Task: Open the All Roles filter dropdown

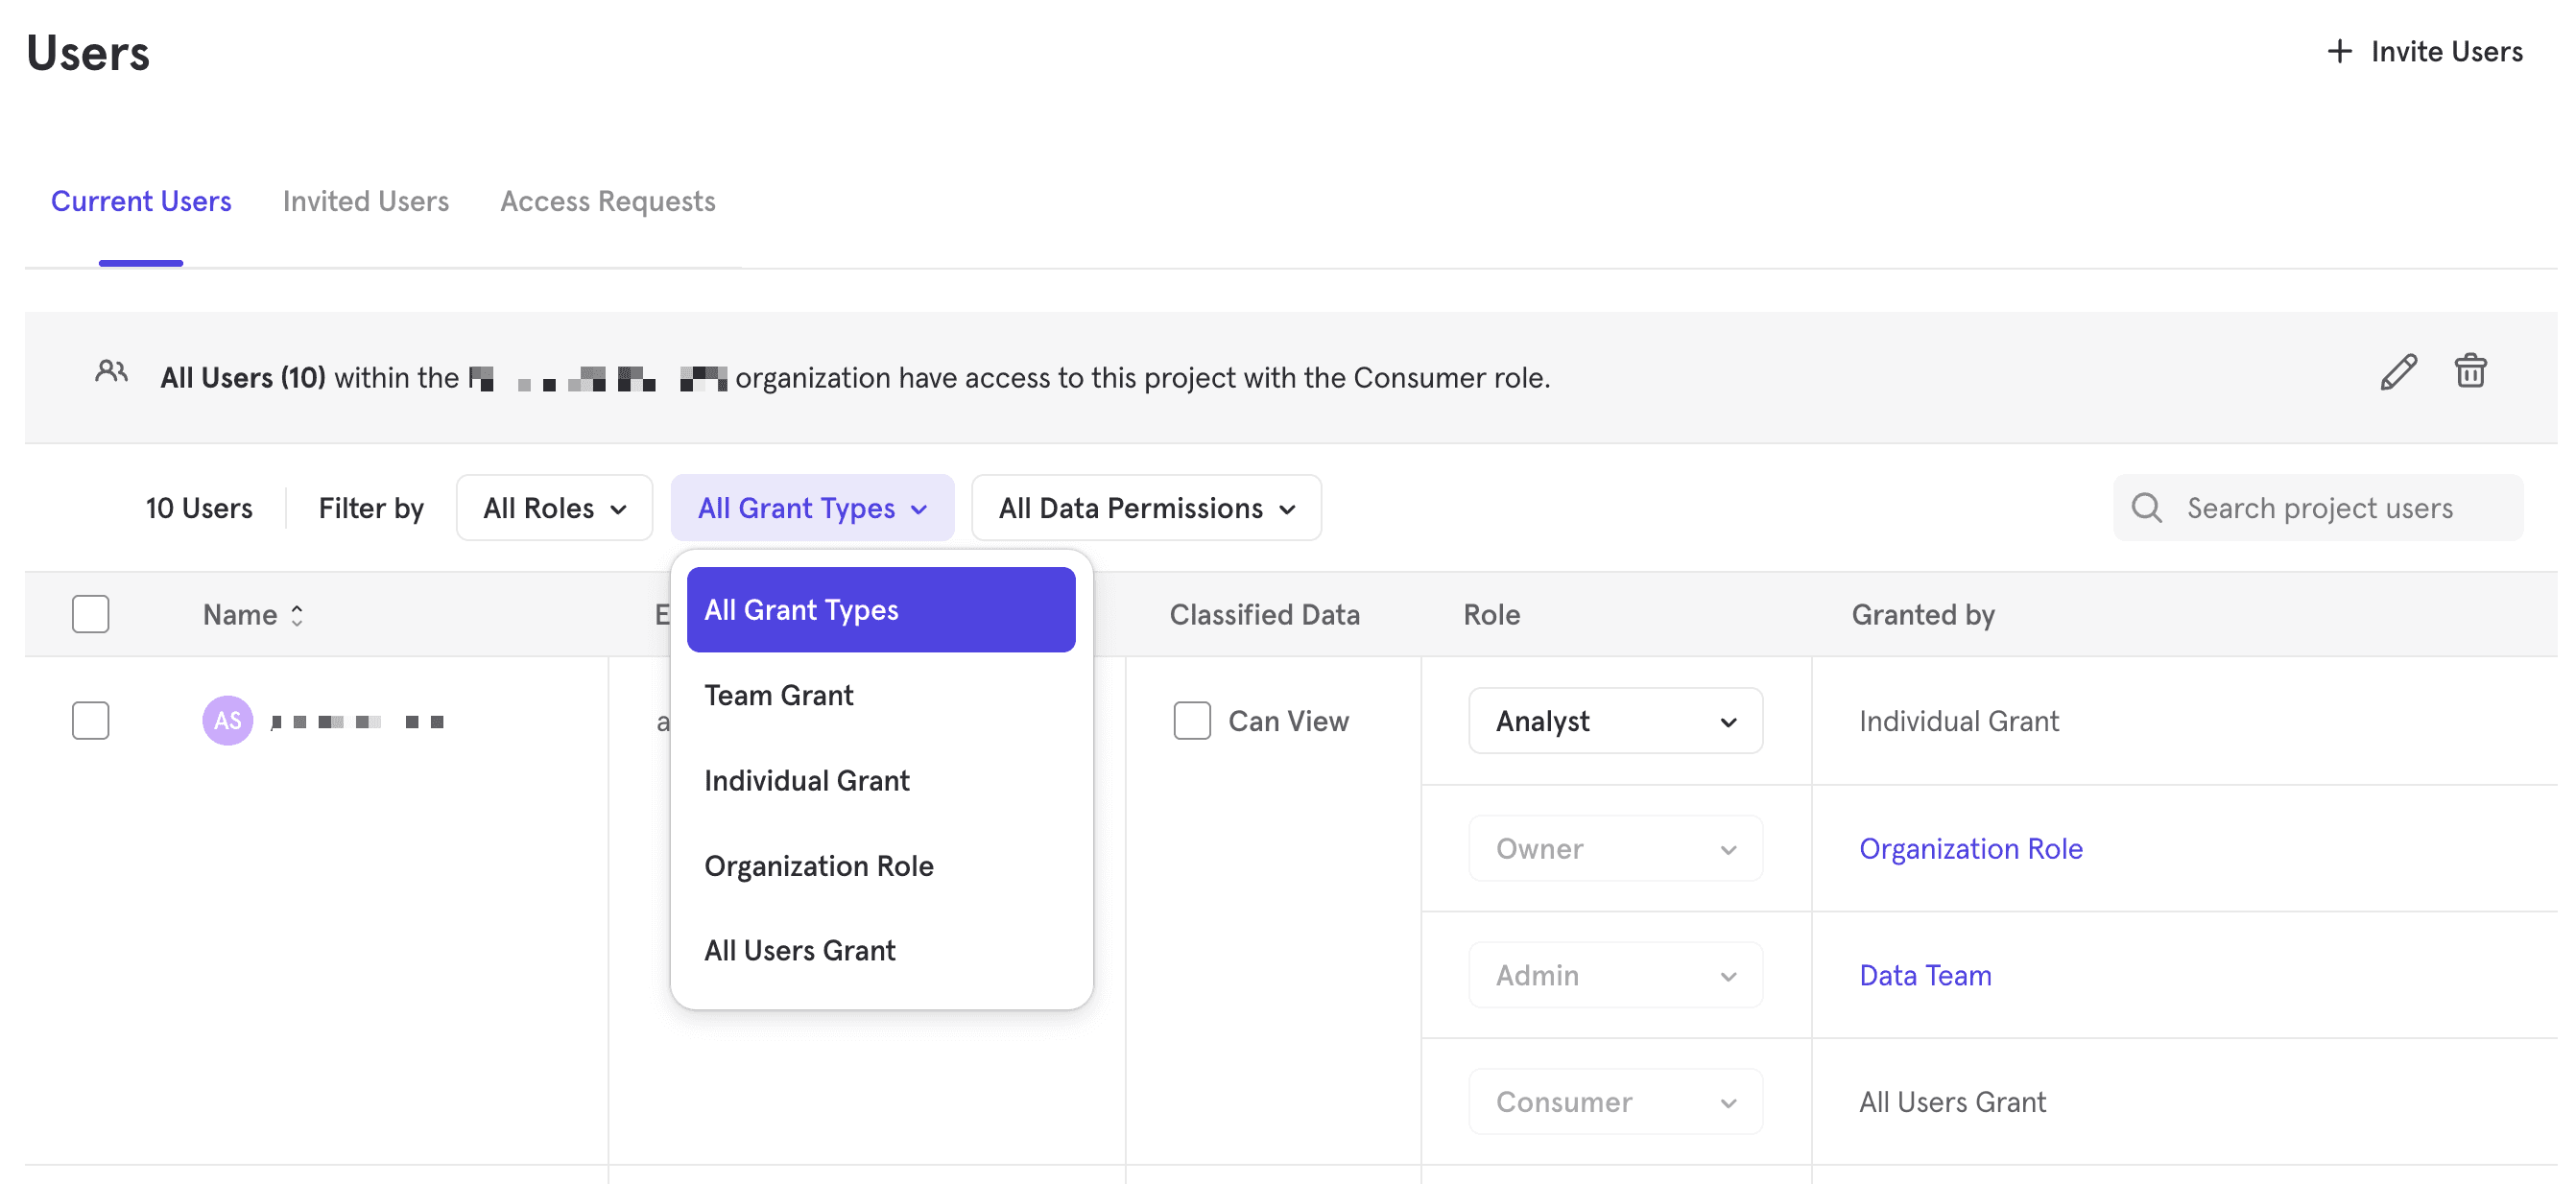Action: 554,508
